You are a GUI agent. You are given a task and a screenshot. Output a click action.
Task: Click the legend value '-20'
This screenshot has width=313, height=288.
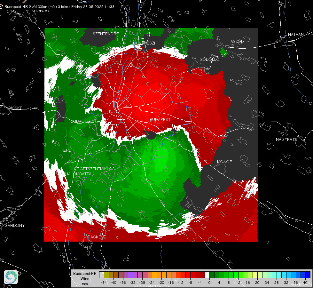[161, 283]
